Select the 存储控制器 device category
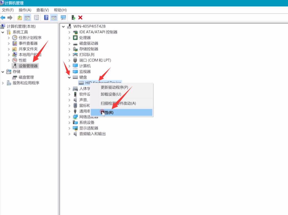The height and width of the screenshot is (215, 288). coord(89,49)
